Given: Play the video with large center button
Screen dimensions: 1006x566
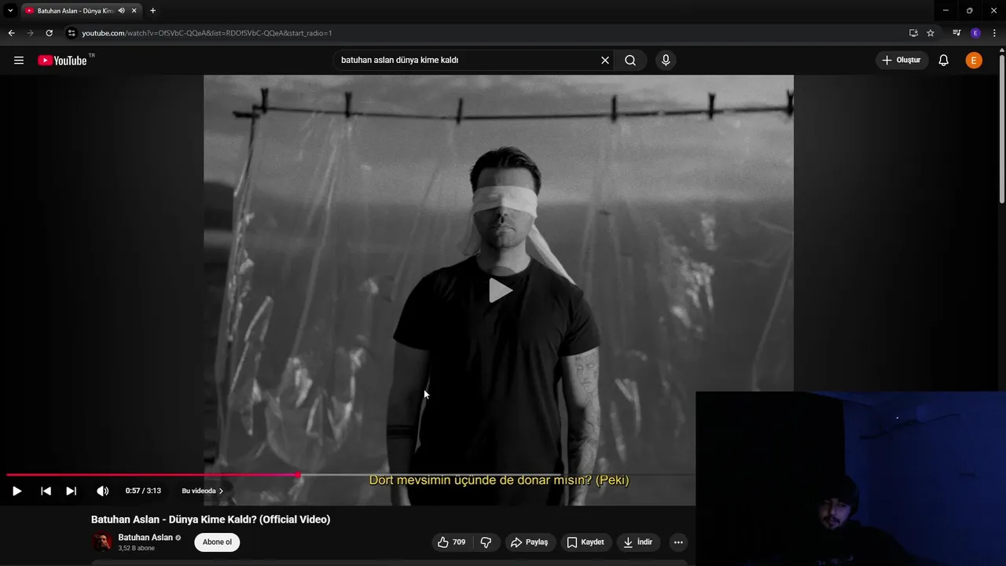Looking at the screenshot, I should [x=500, y=291].
